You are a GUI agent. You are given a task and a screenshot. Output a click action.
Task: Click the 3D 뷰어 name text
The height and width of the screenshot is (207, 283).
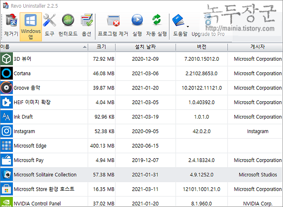pyautogui.click(x=22, y=59)
